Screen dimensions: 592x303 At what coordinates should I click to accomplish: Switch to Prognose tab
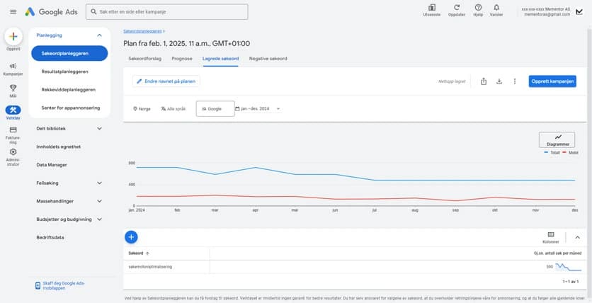pyautogui.click(x=182, y=59)
